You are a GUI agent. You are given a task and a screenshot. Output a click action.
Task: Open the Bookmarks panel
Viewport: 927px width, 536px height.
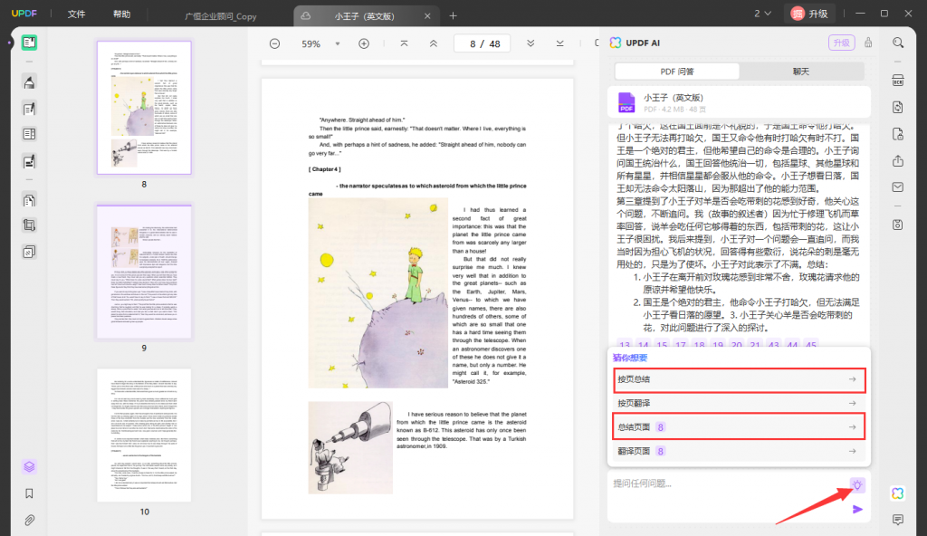point(29,493)
